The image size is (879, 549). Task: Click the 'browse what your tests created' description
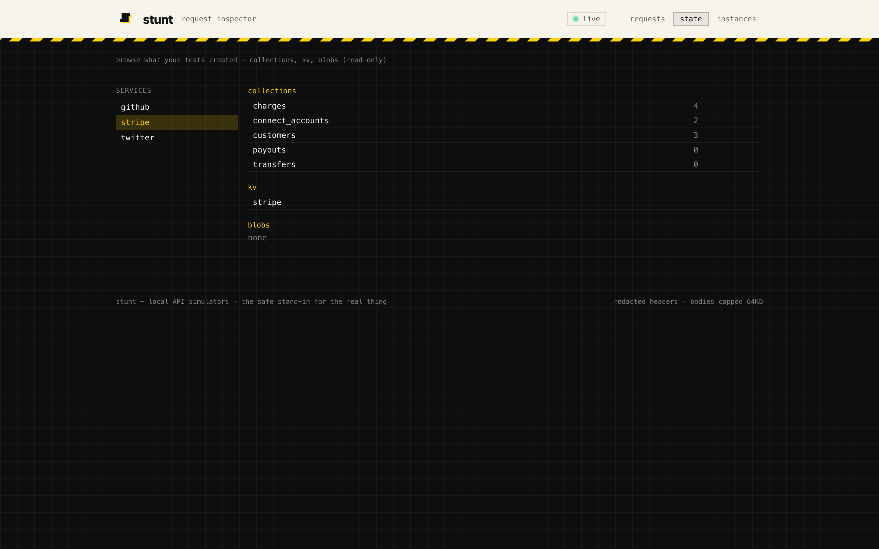tap(251, 60)
